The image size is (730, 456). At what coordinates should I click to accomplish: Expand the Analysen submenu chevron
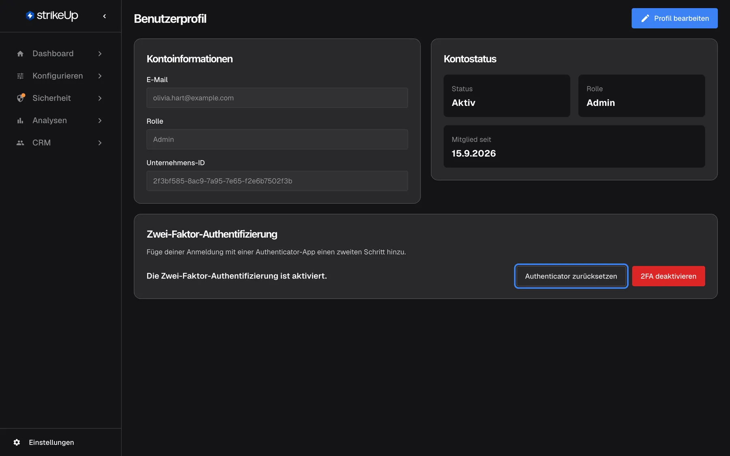(x=100, y=120)
